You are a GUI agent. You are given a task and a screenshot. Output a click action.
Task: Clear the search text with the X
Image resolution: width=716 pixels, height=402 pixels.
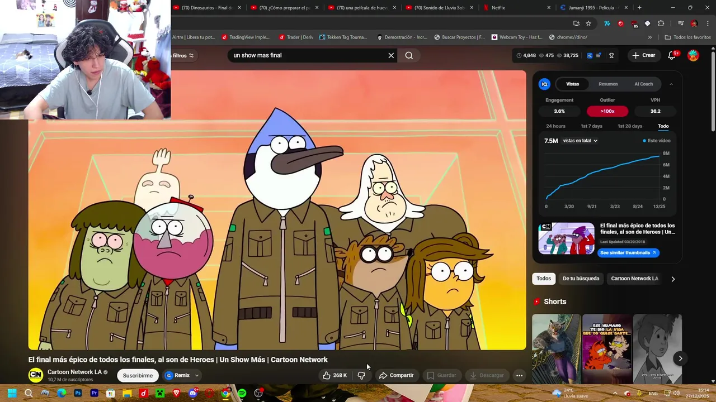pos(391,55)
